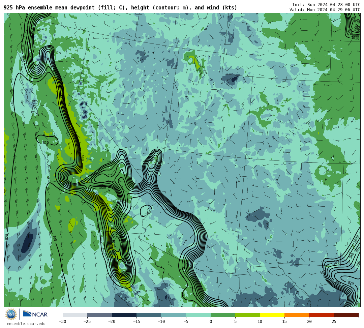Select the 10 to 15 yellow swatch
Viewport: 364px width, 328px height.
coord(272,315)
